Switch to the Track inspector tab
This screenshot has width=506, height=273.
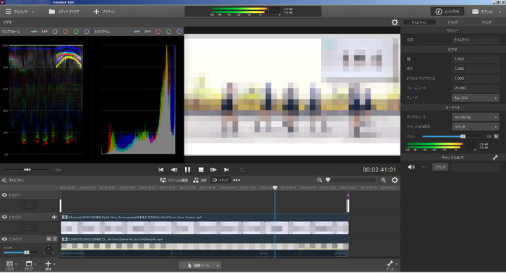pyautogui.click(x=453, y=22)
